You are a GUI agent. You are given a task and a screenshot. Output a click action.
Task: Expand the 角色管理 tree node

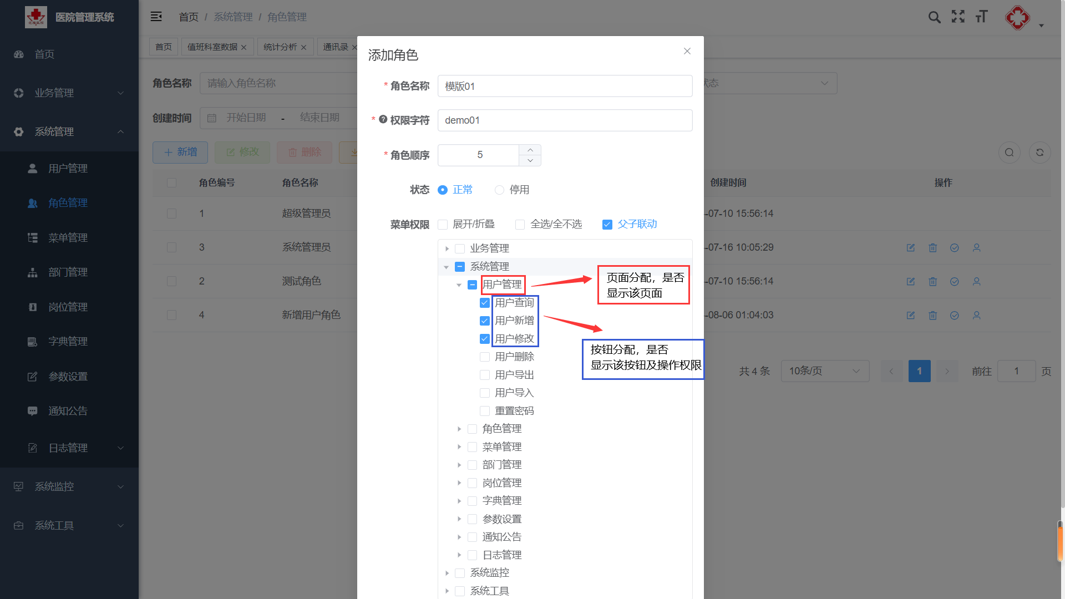pos(459,429)
